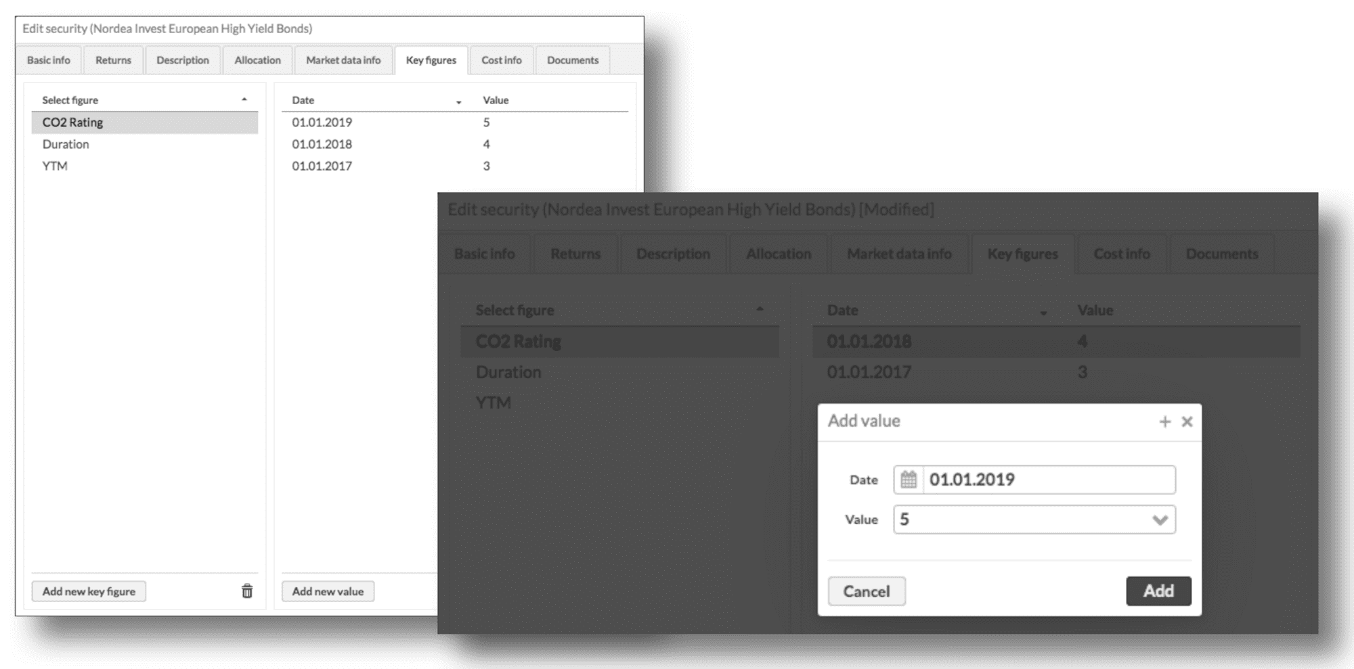Select YTM in the dimmed window
Image resolution: width=1354 pixels, height=669 pixels.
(619, 402)
